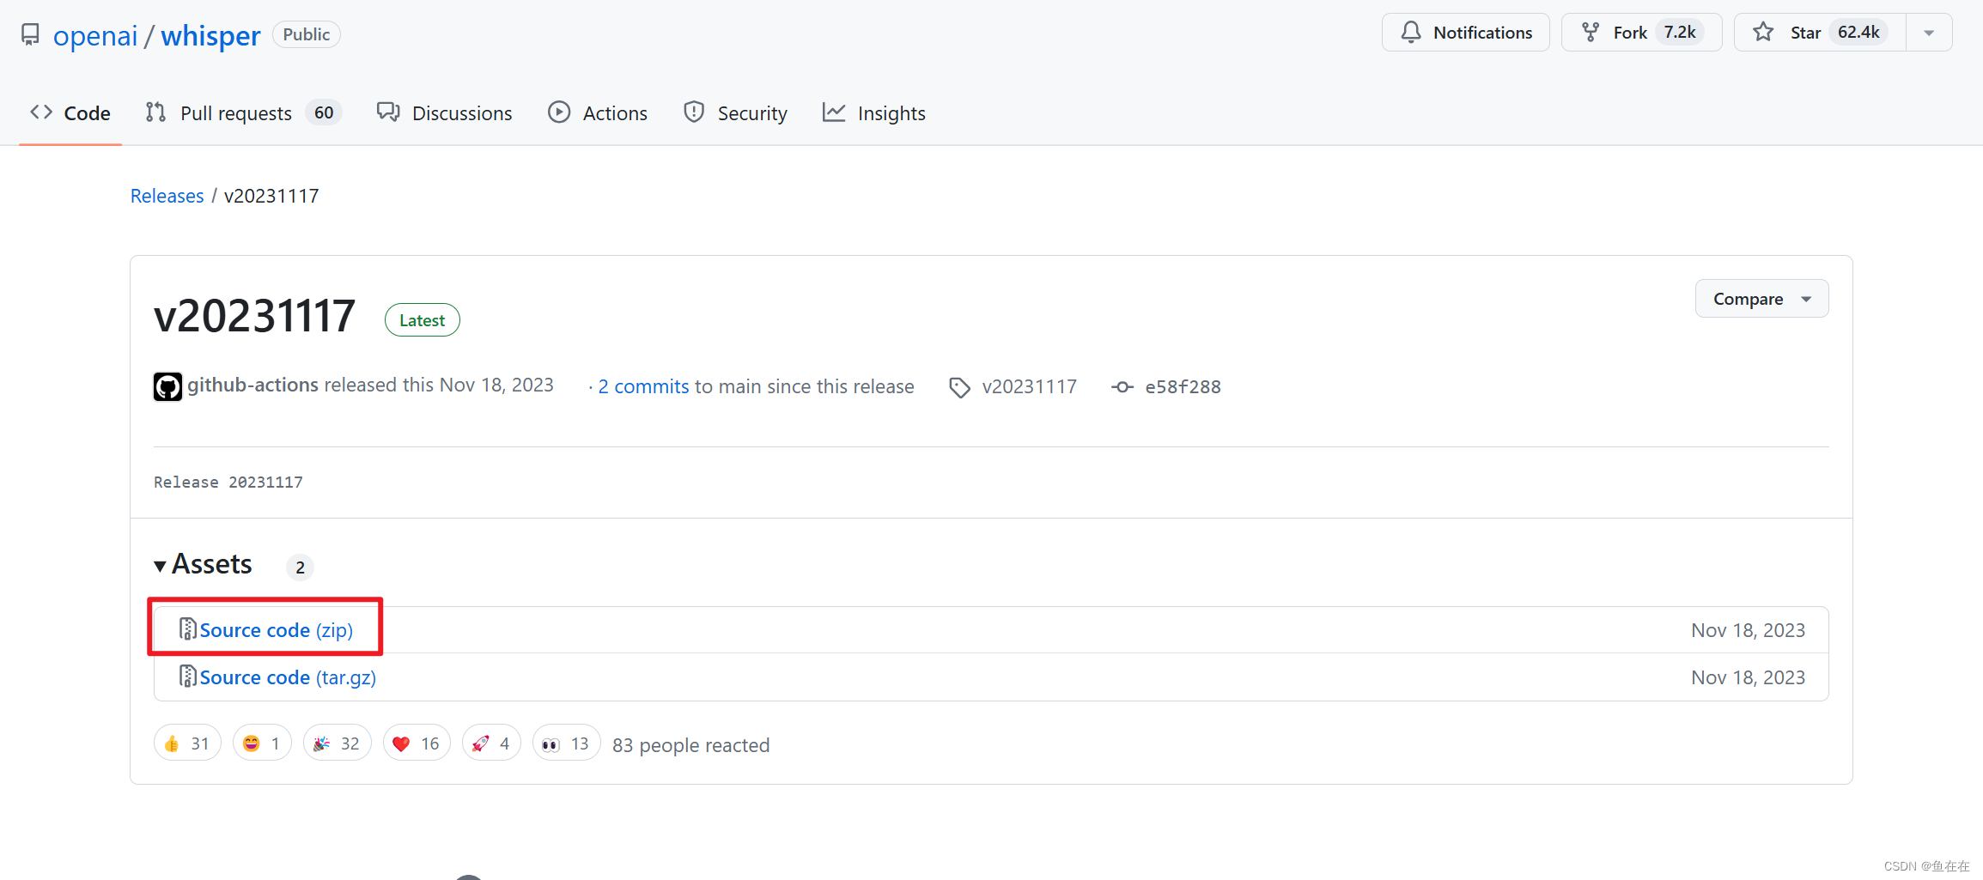
Task: Open the Security tab
Action: click(x=735, y=112)
